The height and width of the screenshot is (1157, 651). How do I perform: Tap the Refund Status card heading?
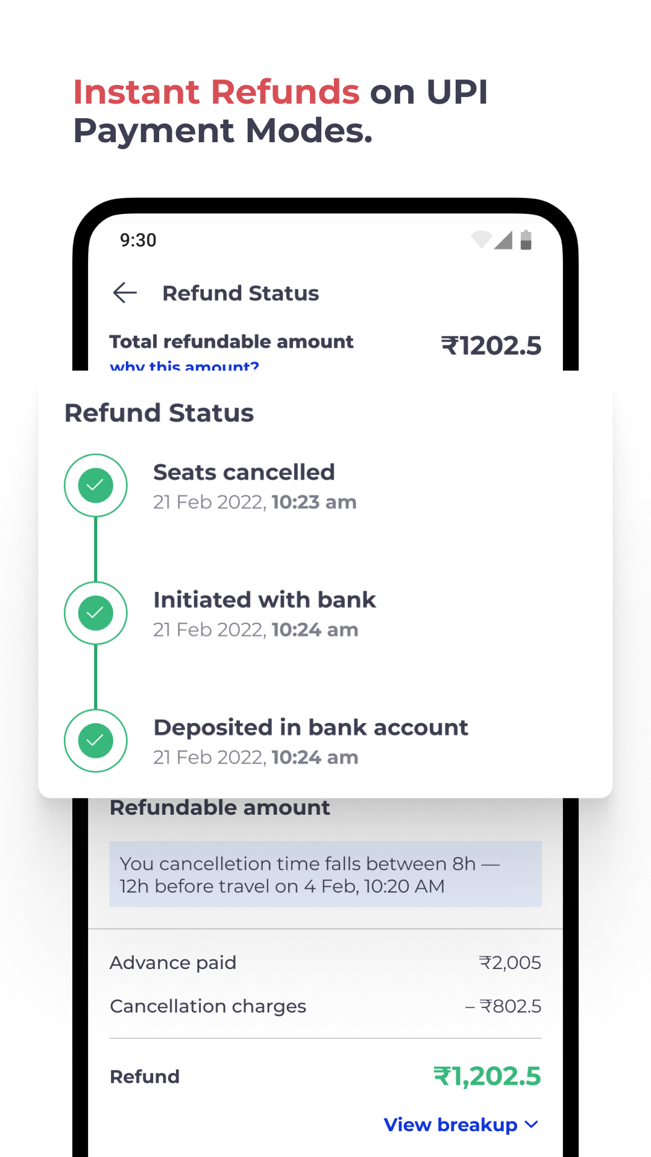159,413
